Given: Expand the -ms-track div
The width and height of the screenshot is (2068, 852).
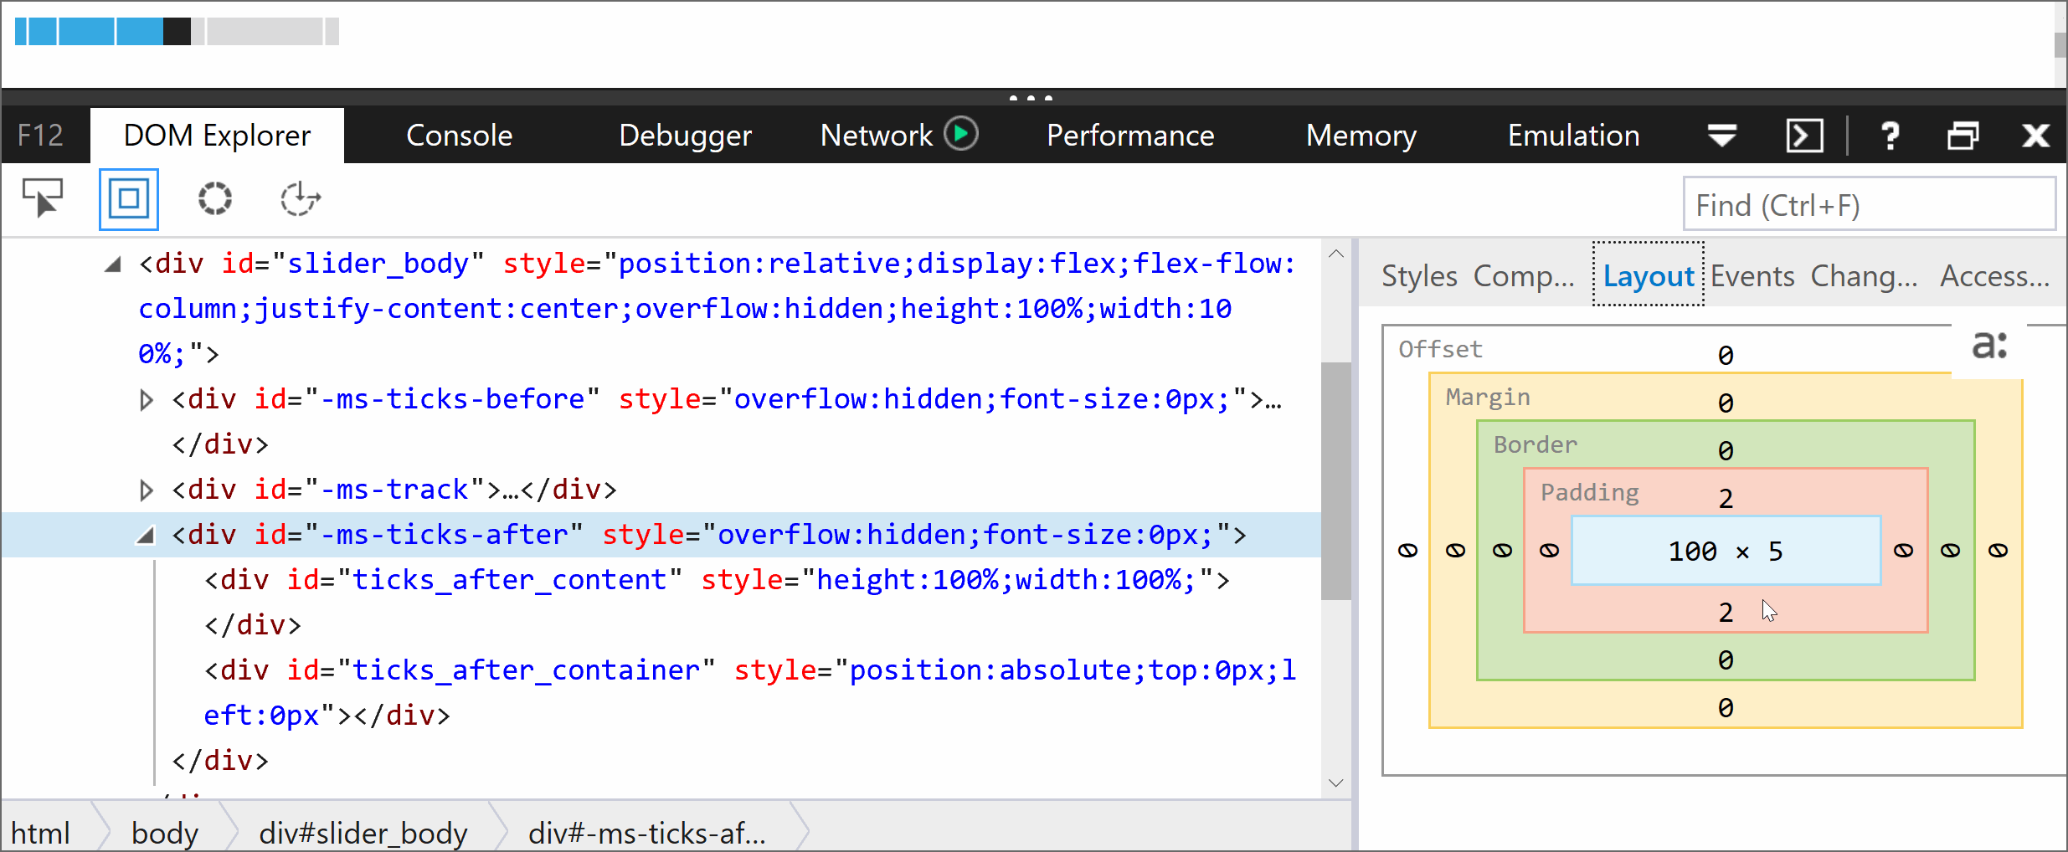Looking at the screenshot, I should (x=146, y=490).
